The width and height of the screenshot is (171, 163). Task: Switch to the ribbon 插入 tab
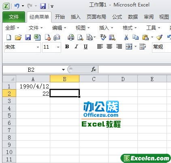coord(76,17)
